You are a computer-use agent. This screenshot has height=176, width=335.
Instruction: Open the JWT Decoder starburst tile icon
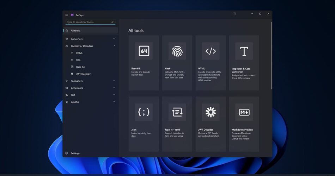[x=211, y=112]
